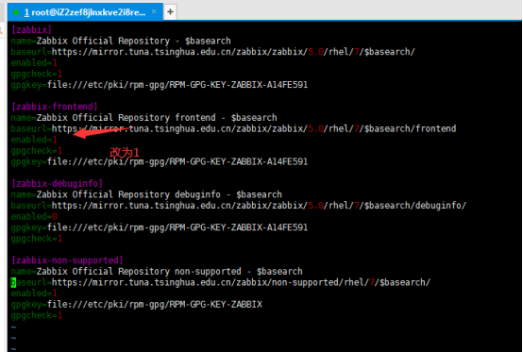Click the green vim cursor block
523x352 pixels.
[x=13, y=282]
